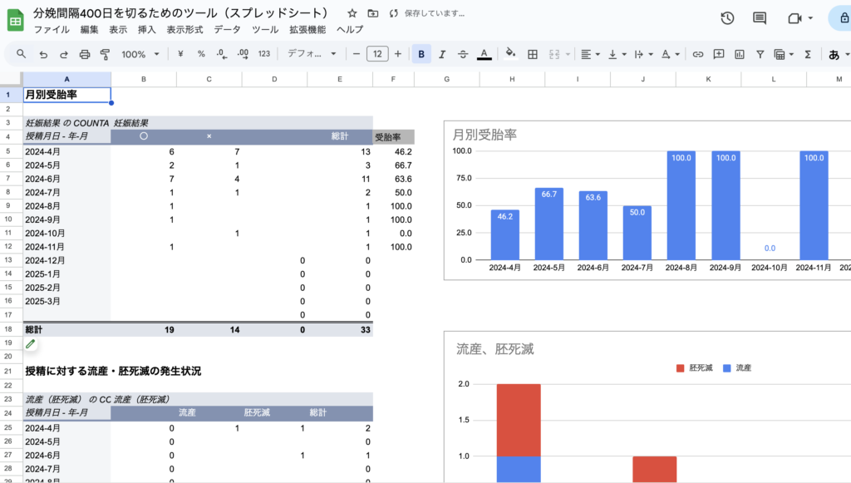Toggle italic formatting
Image resolution: width=851 pixels, height=483 pixels.
442,54
